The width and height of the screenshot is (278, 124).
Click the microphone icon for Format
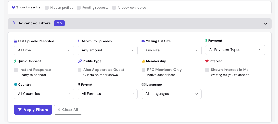79,84
